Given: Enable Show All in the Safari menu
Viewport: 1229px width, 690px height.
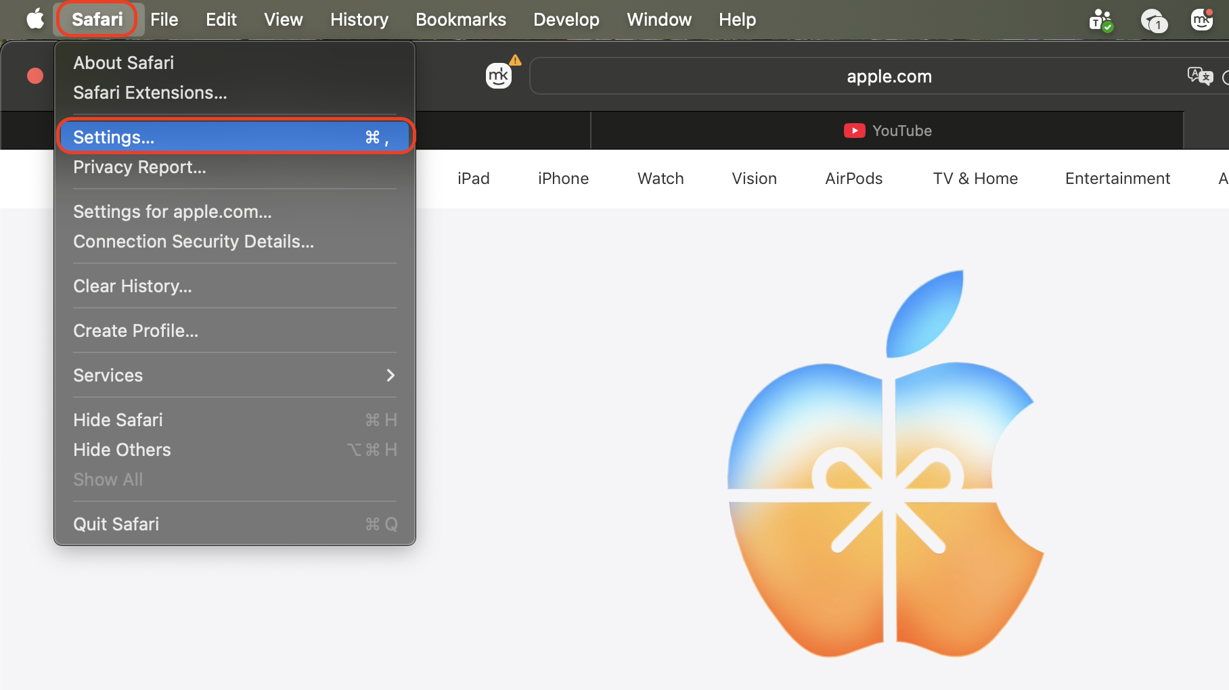Looking at the screenshot, I should click(x=108, y=479).
